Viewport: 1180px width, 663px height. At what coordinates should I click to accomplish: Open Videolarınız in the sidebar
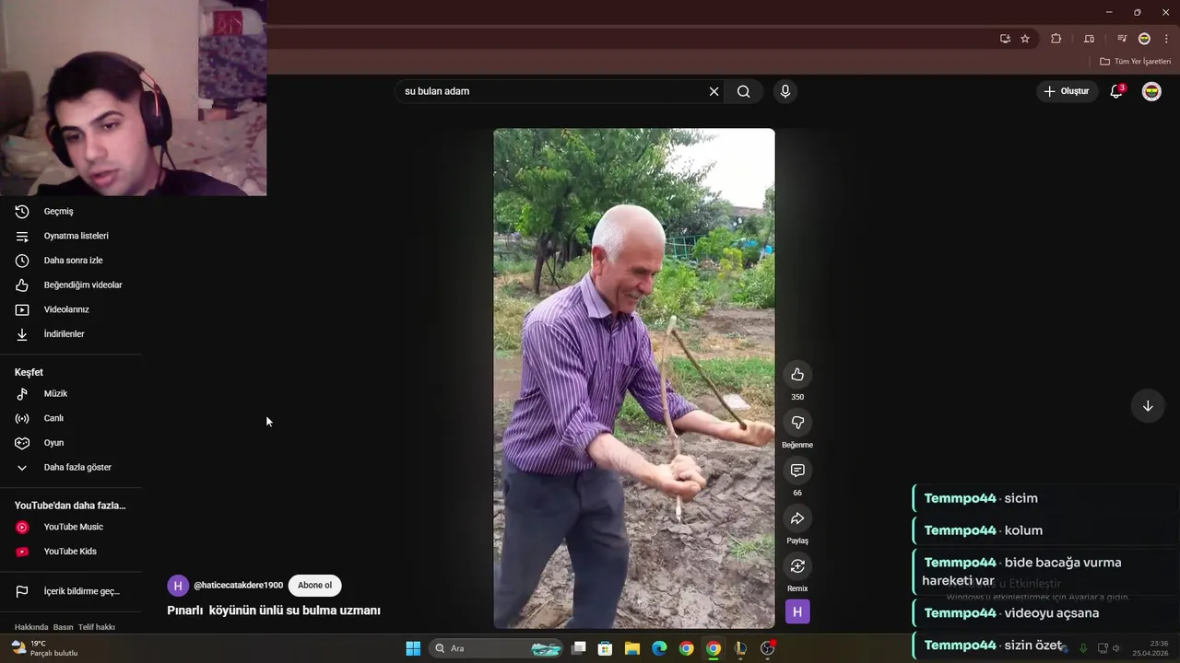(71, 309)
